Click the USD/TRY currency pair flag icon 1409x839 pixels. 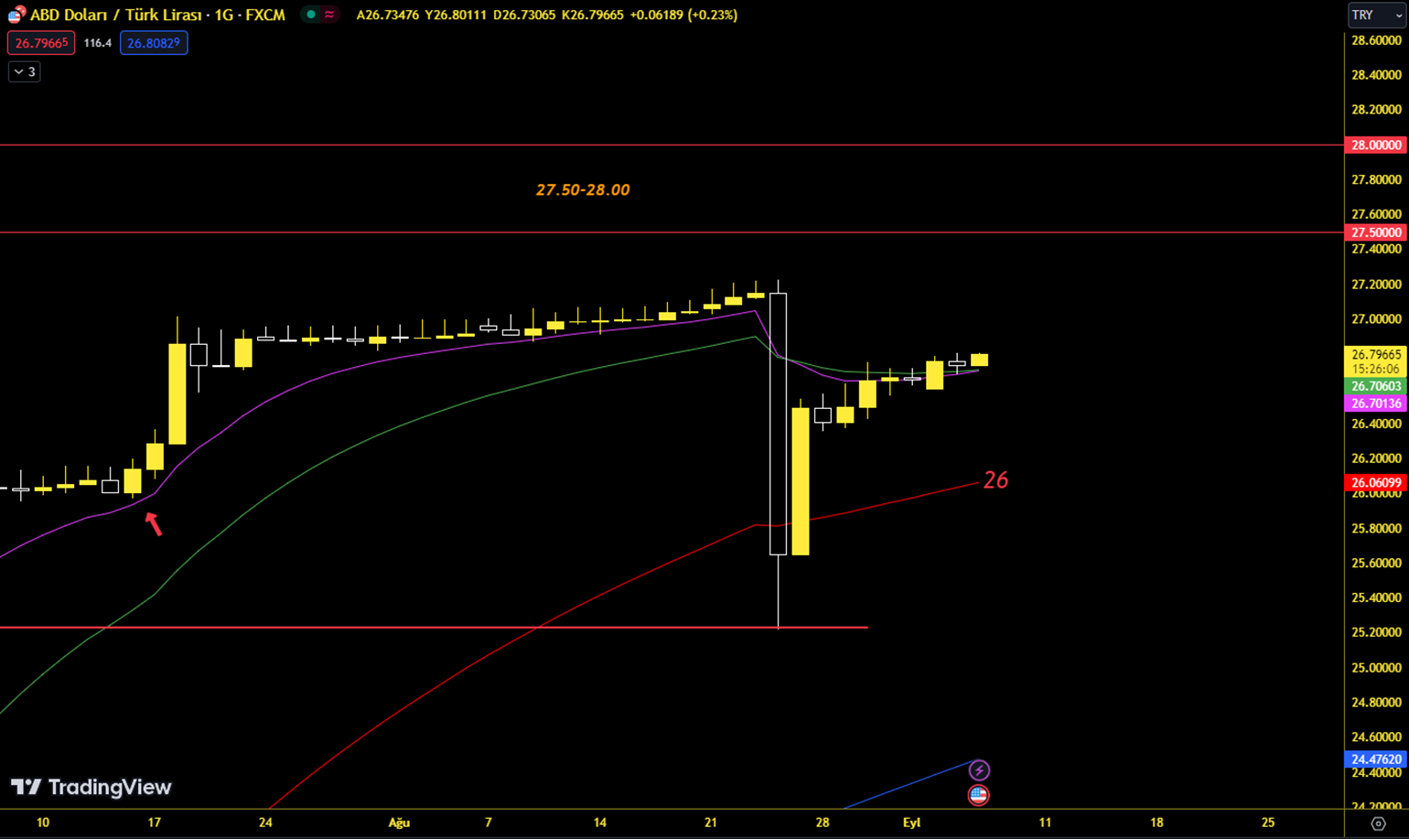click(15, 16)
